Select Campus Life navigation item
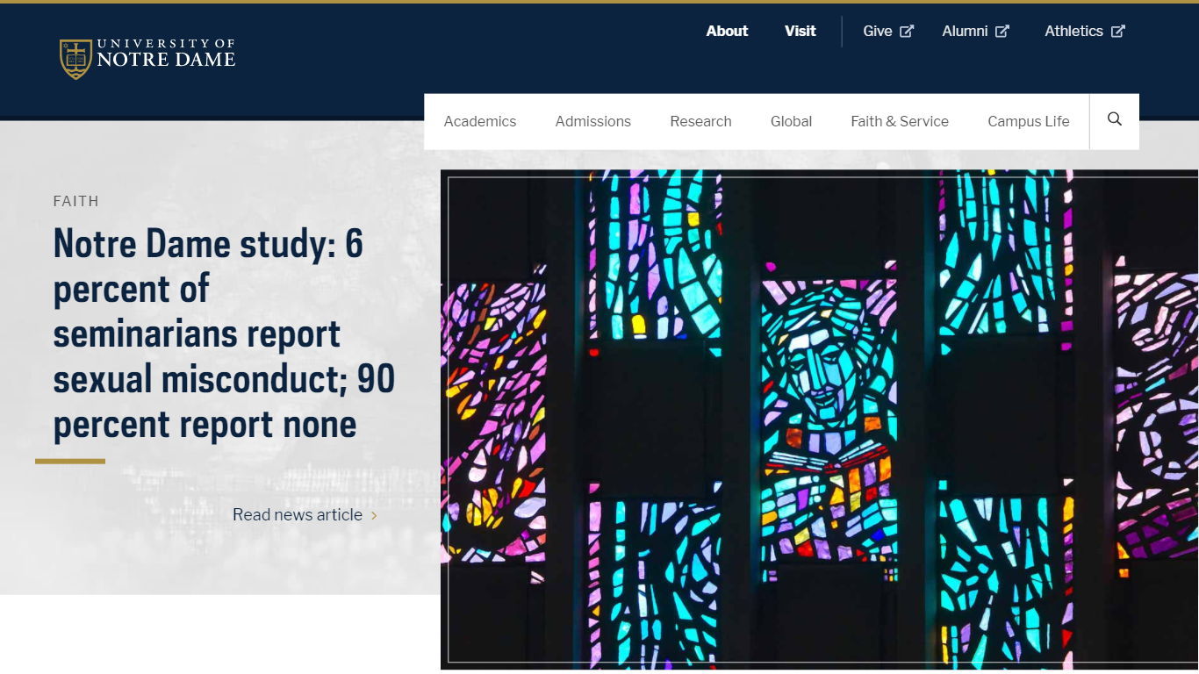The width and height of the screenshot is (1199, 674). coord(1028,121)
